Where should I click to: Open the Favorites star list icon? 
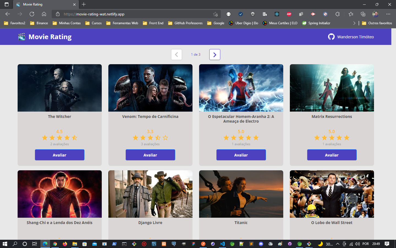351,14
